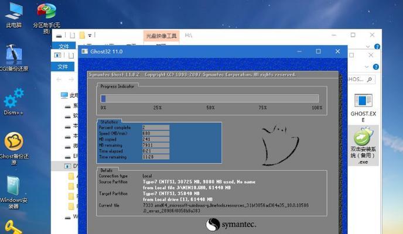Expand ribbon chevron in front Explorer window
Viewport: 403px width, 234px height.
[367, 67]
